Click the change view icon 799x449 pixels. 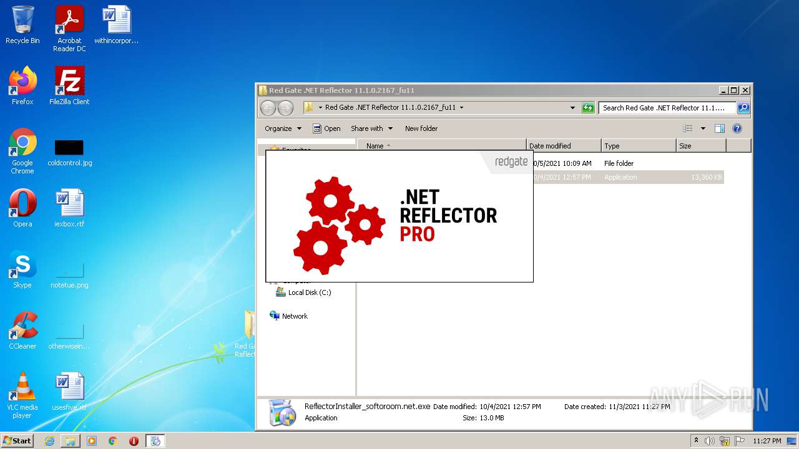[x=688, y=128]
